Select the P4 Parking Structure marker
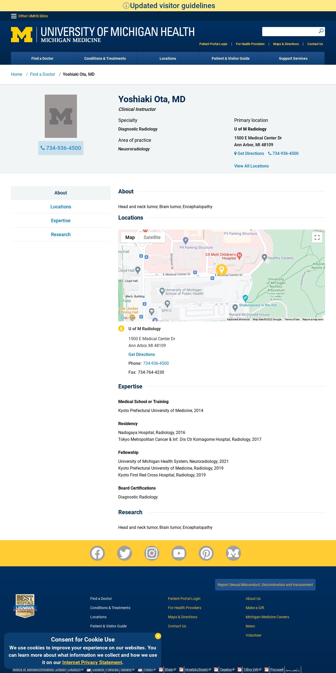The height and width of the screenshot is (673, 336). 186,240
